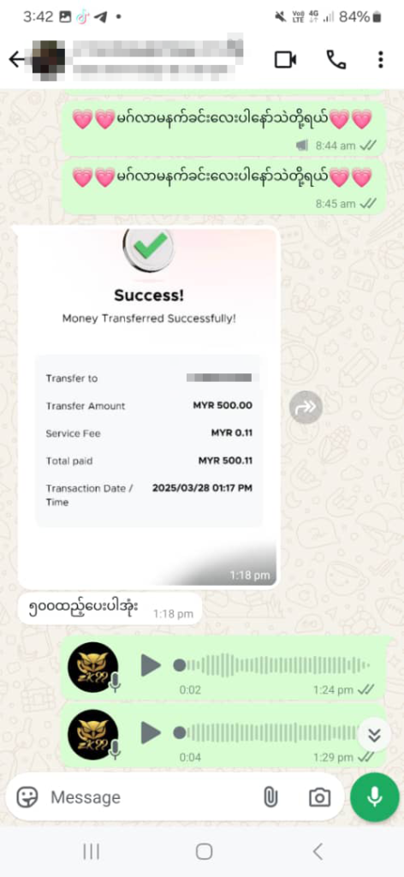Tap the Android home navigation button
This screenshot has width=404, height=877.
(204, 852)
